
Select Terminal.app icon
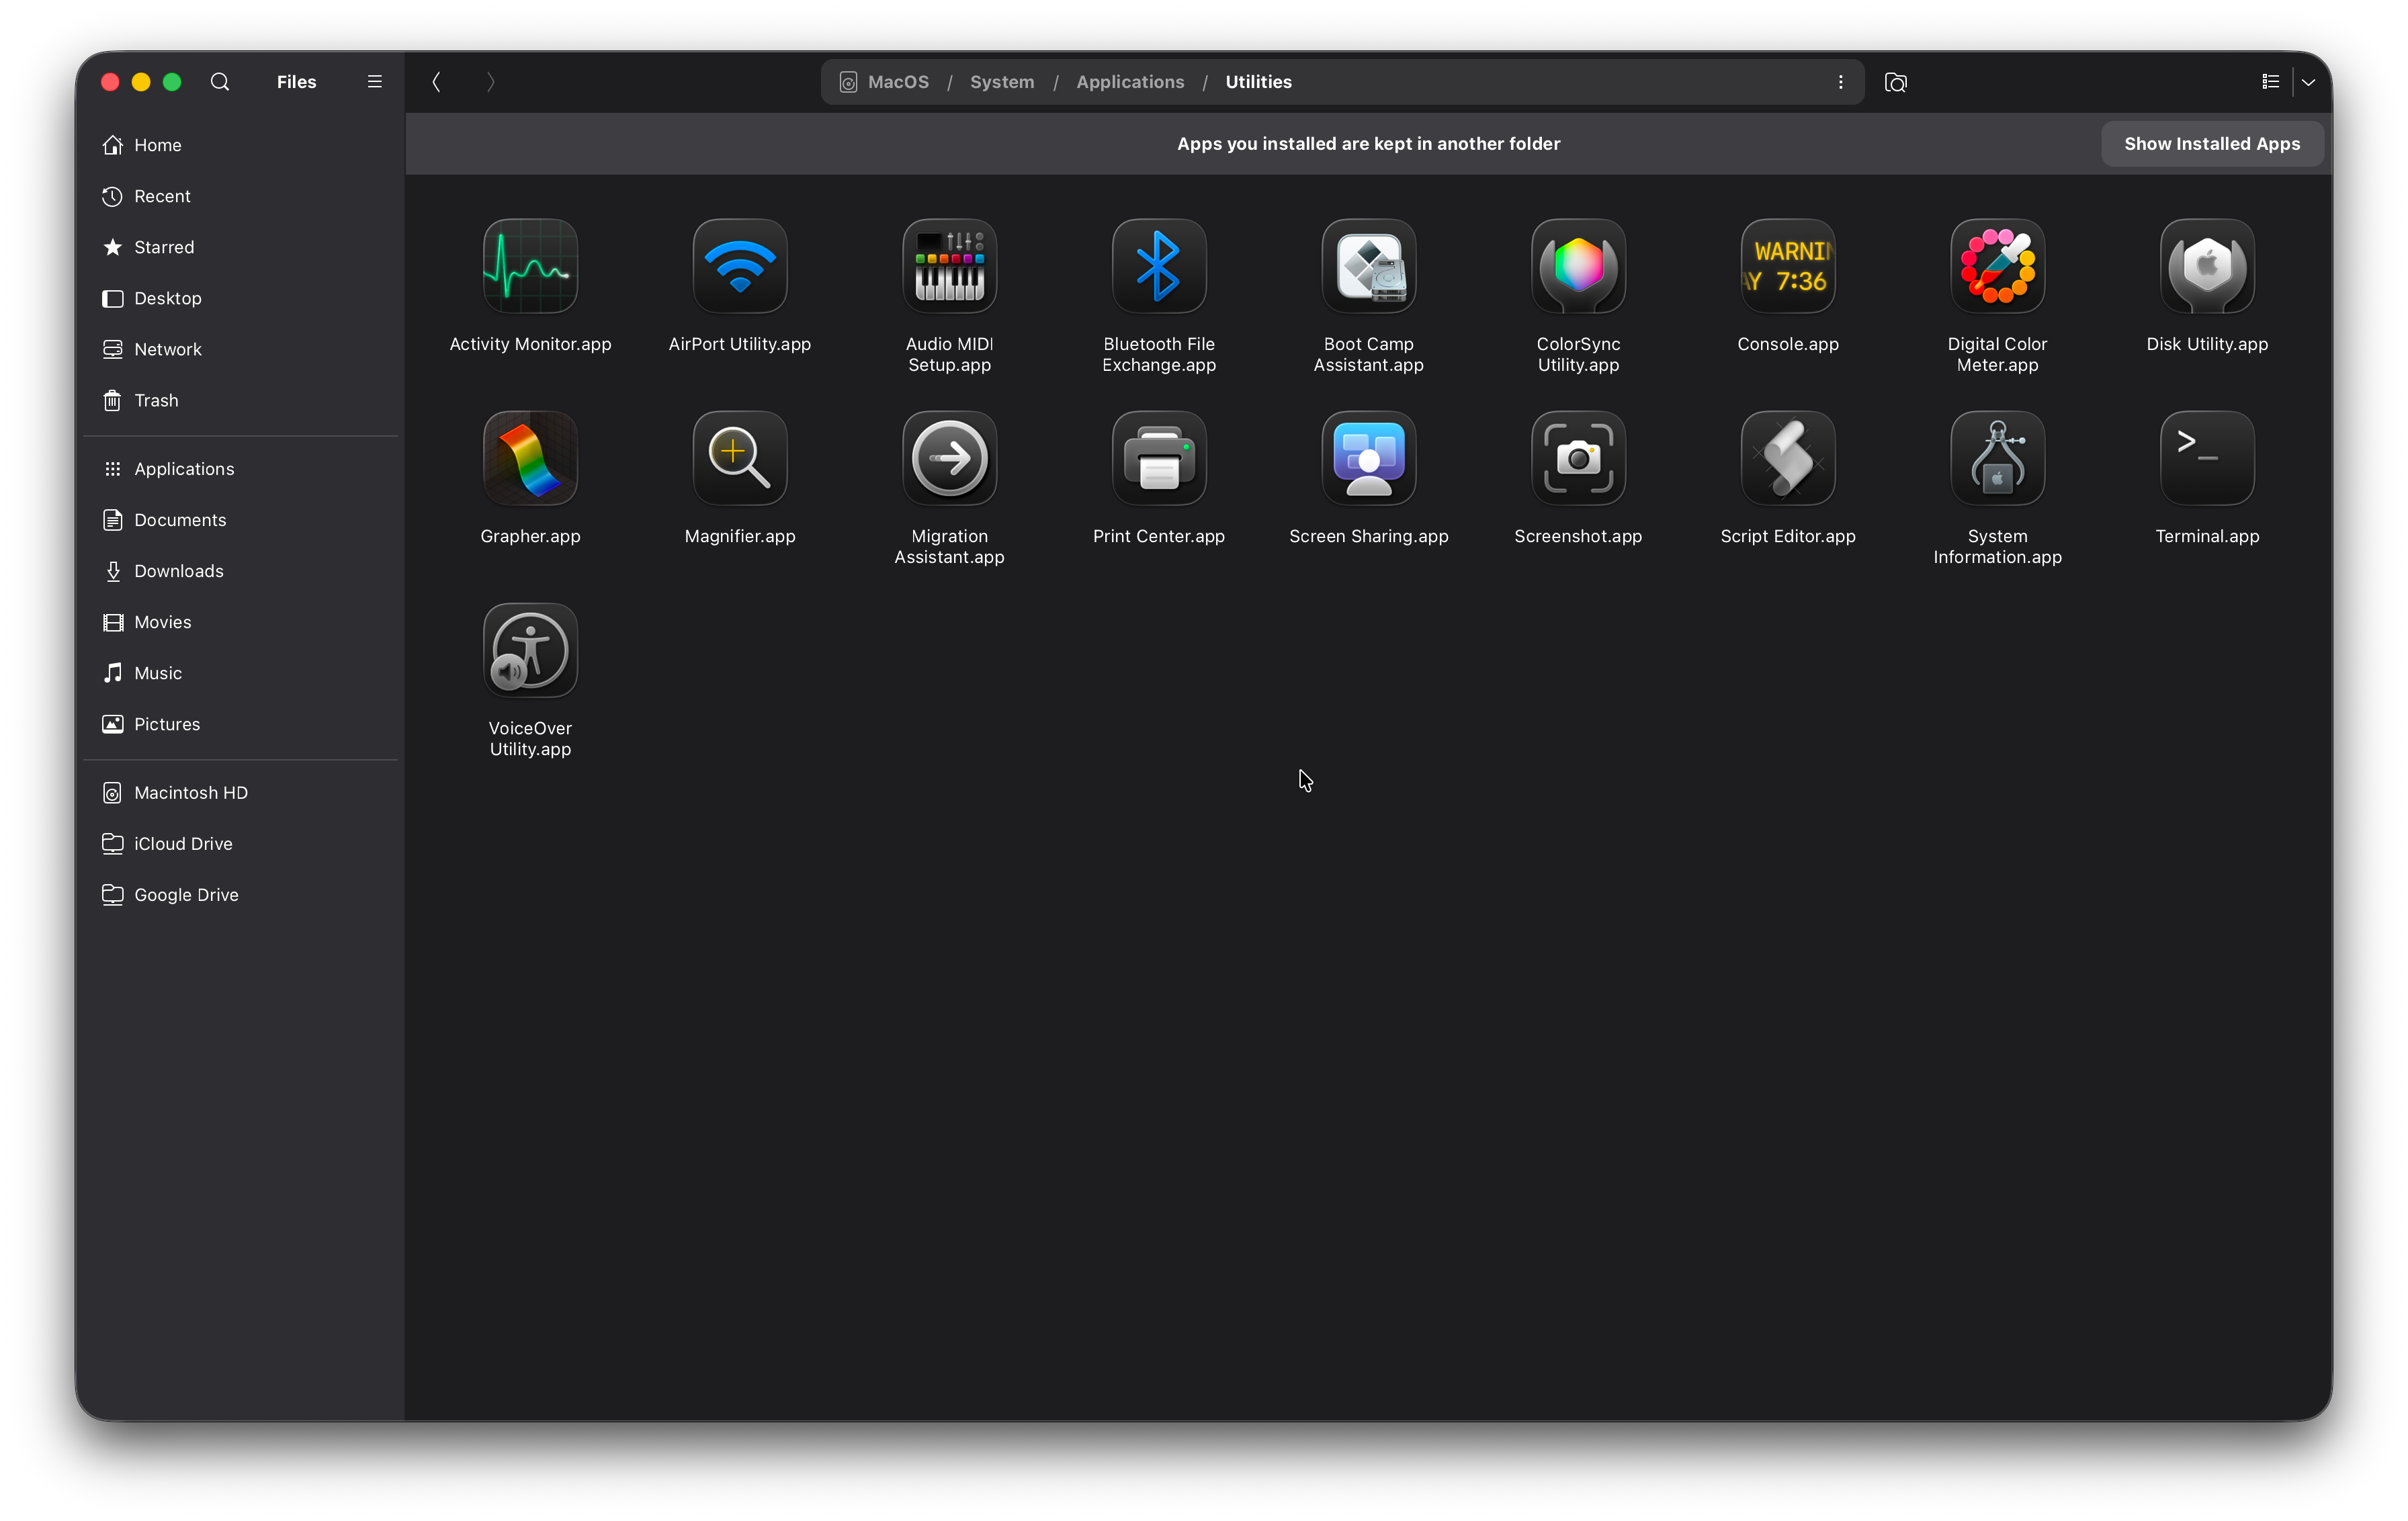tap(2207, 458)
